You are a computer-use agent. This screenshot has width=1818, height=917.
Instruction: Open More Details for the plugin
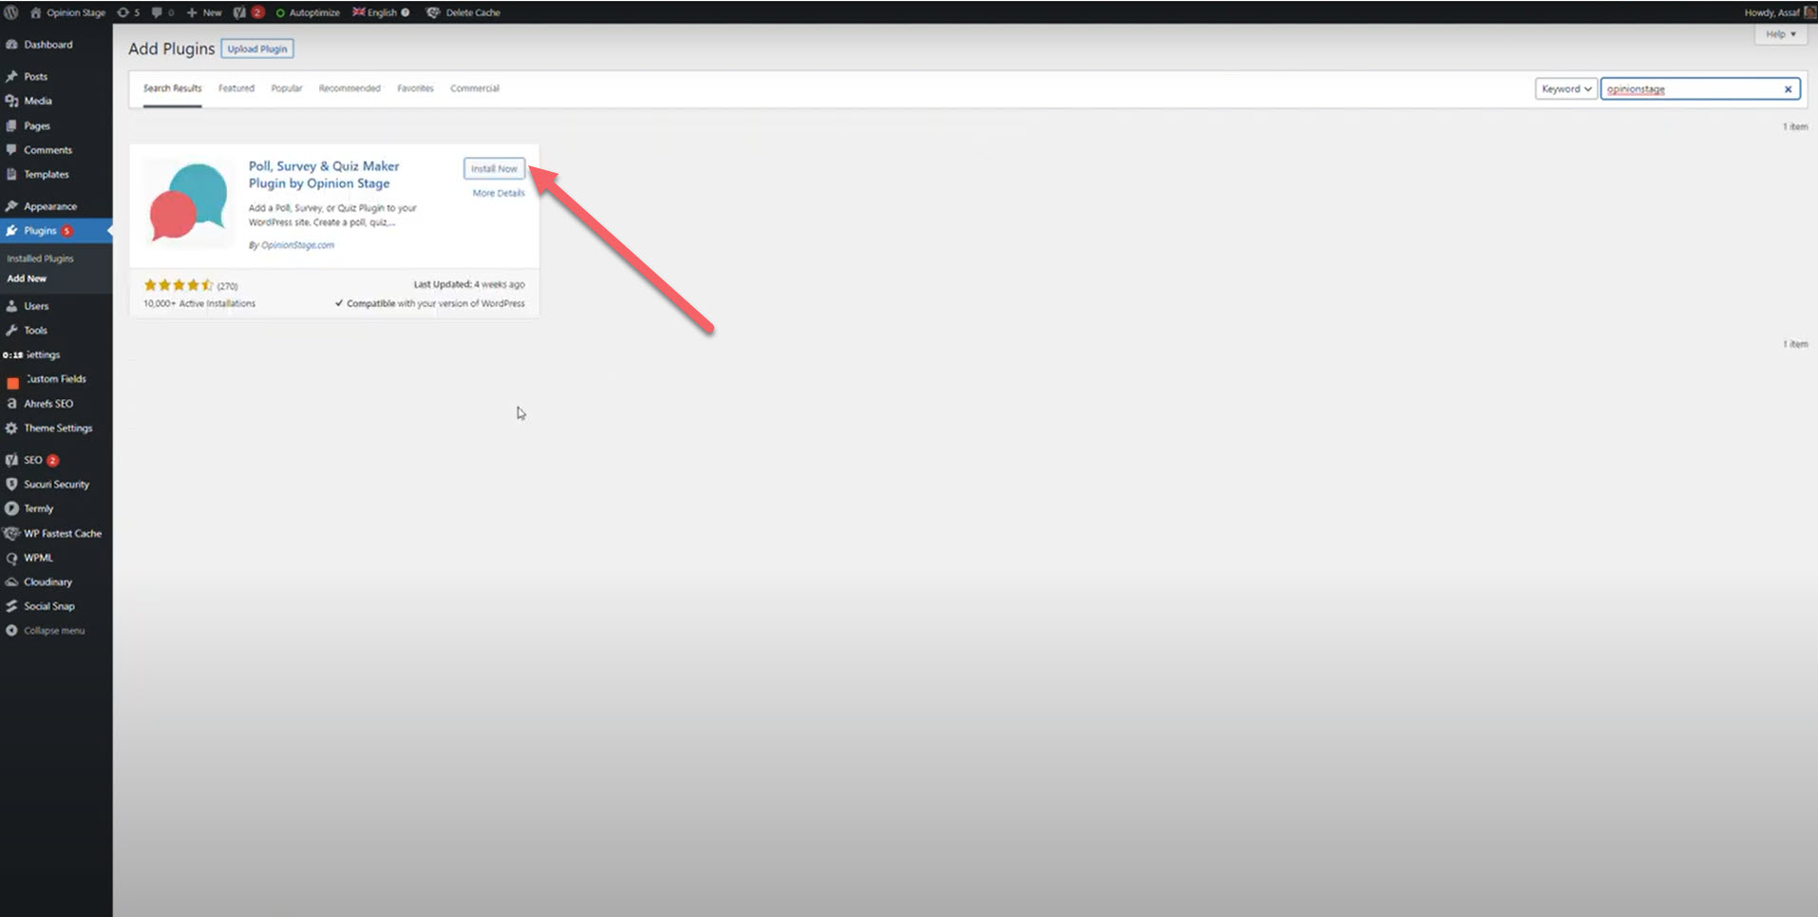pos(499,193)
